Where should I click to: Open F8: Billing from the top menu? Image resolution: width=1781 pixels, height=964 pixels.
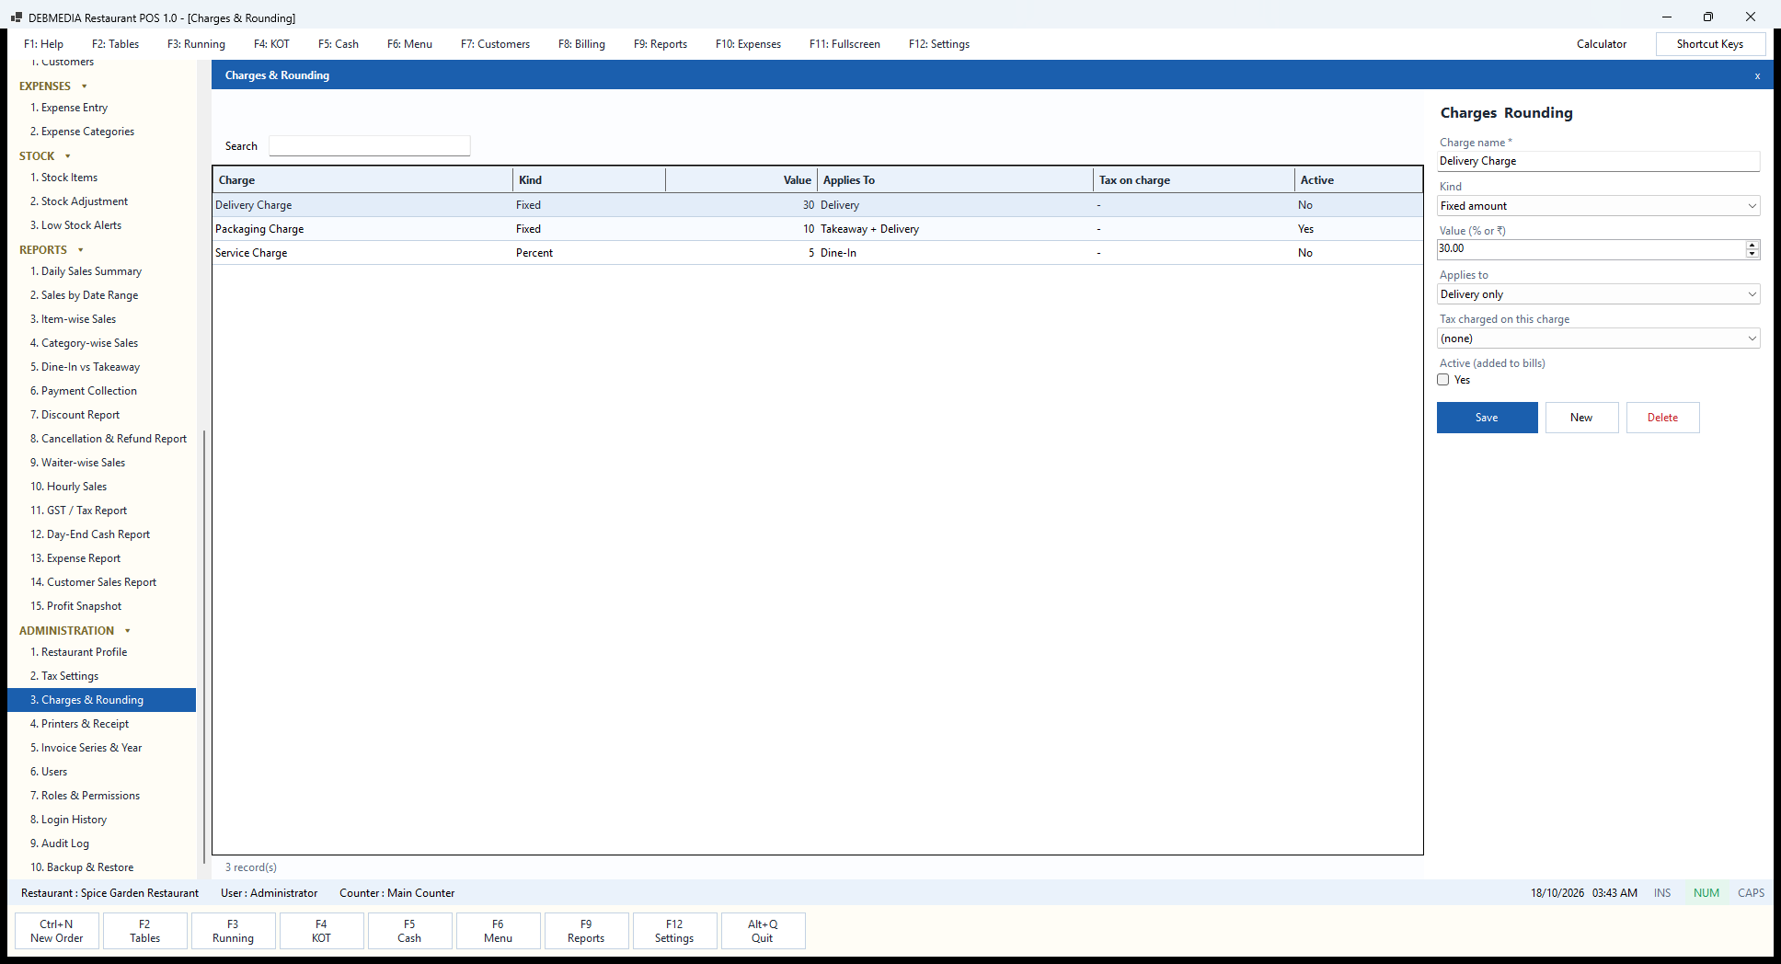(x=581, y=44)
